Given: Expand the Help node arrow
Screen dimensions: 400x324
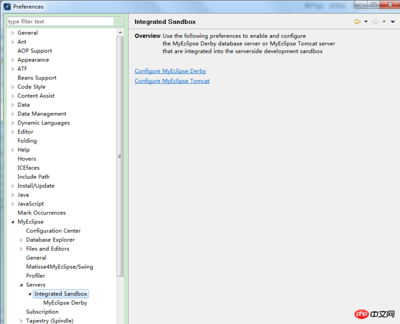Looking at the screenshot, I should pos(13,150).
